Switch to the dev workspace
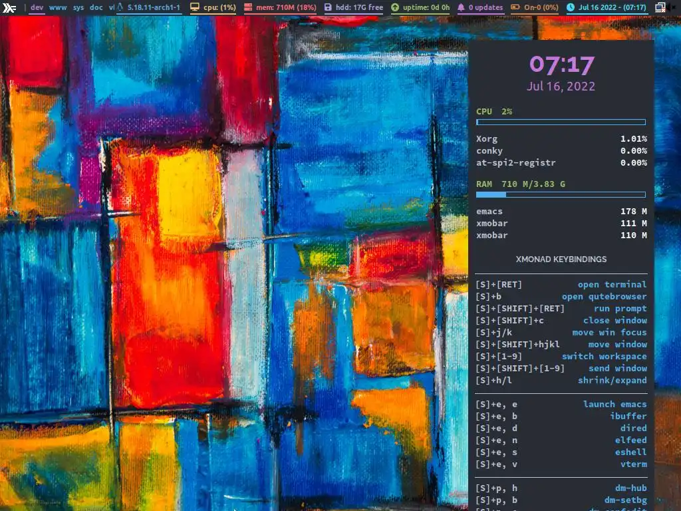Image resolution: width=681 pixels, height=511 pixels. tap(37, 7)
